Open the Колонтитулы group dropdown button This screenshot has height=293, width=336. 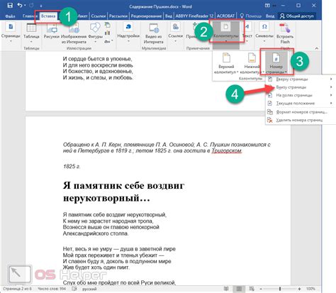pos(226,32)
